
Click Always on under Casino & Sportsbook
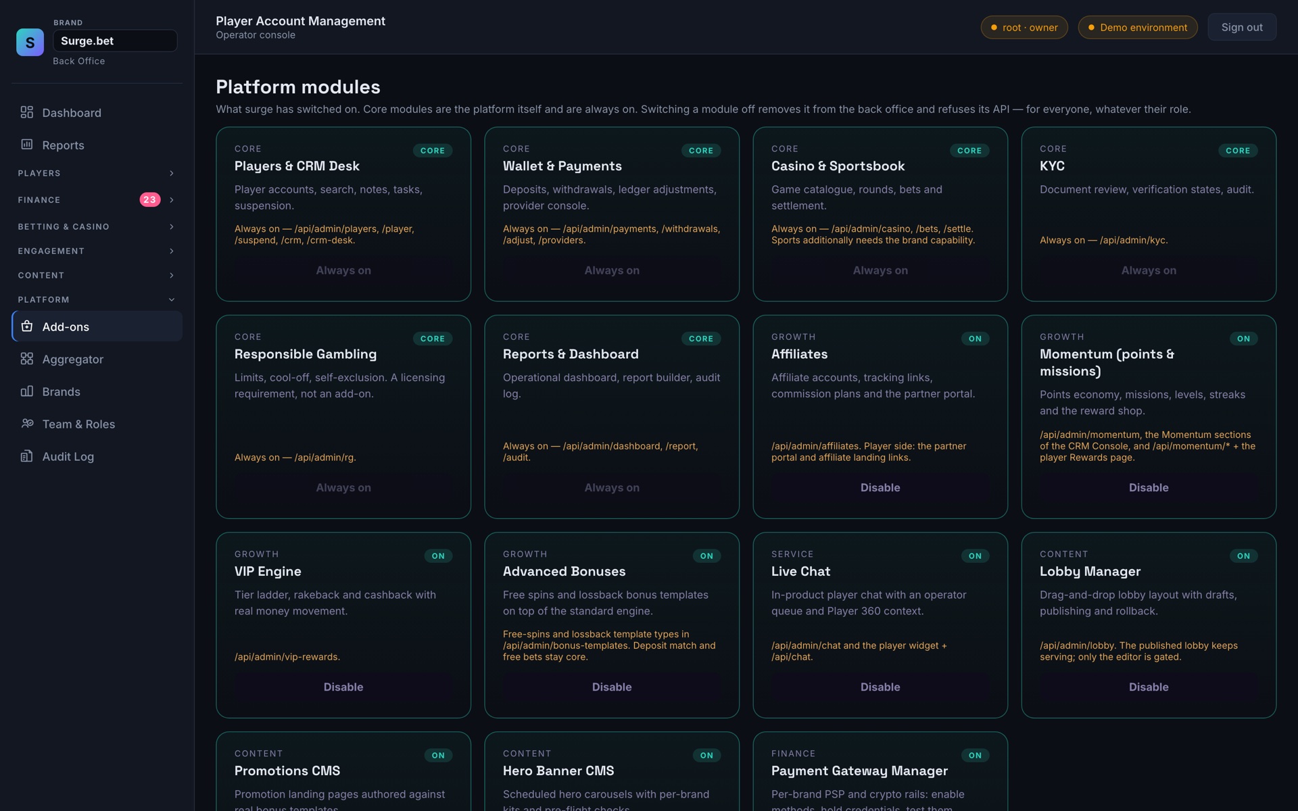click(880, 270)
